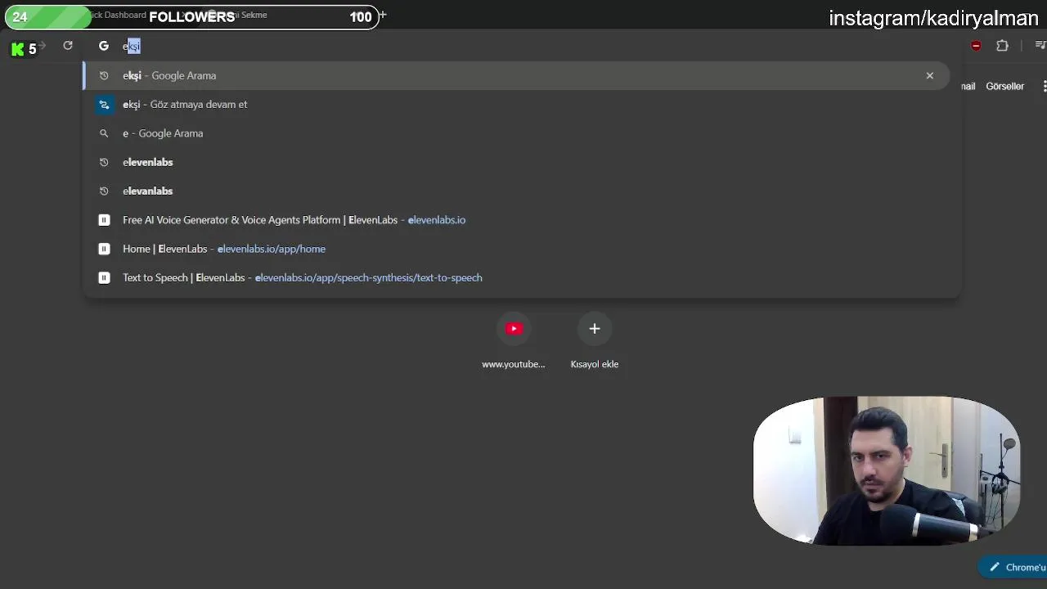Image resolution: width=1047 pixels, height=589 pixels.
Task: Click the ElevenLabs favicon beside 'Text to Speech'
Action: tap(104, 277)
